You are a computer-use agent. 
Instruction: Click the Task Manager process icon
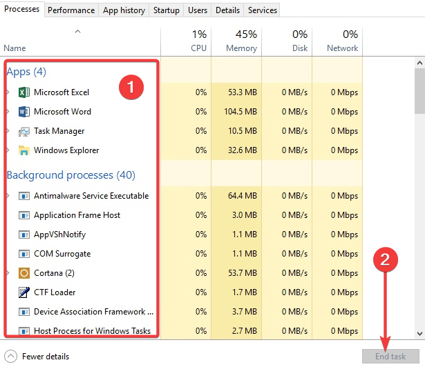pyautogui.click(x=24, y=131)
